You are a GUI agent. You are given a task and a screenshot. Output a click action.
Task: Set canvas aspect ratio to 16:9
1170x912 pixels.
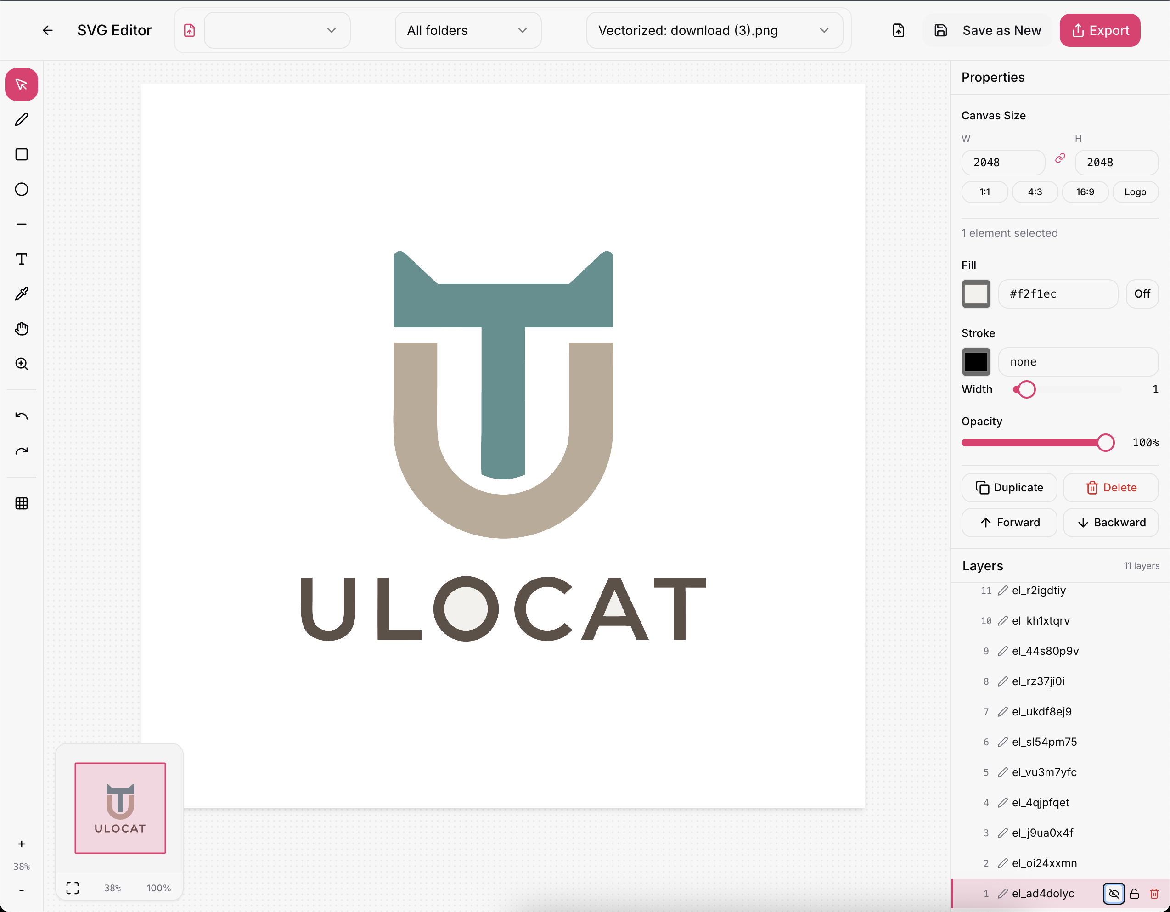coord(1086,192)
